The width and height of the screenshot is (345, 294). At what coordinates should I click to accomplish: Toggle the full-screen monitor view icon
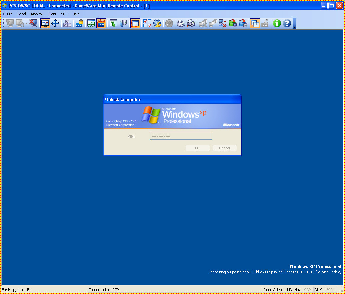pos(45,23)
